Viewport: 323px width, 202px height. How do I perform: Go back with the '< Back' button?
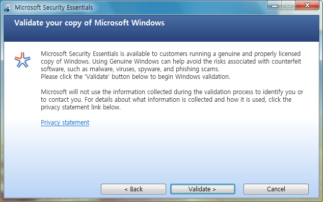tap(133, 189)
